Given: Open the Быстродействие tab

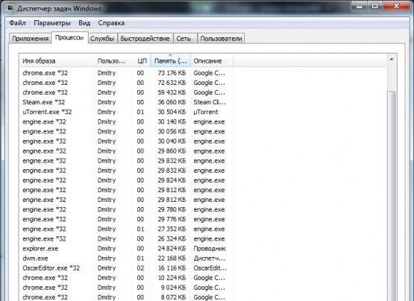Looking at the screenshot, I should coord(145,39).
